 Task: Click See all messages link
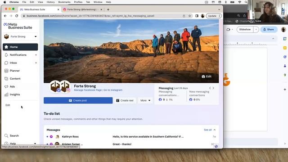[208, 130]
